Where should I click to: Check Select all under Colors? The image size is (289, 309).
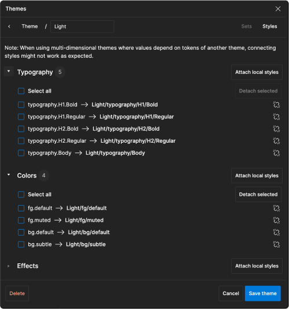(21, 195)
